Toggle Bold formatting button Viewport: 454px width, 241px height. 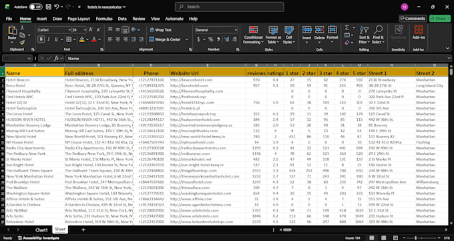[41, 39]
